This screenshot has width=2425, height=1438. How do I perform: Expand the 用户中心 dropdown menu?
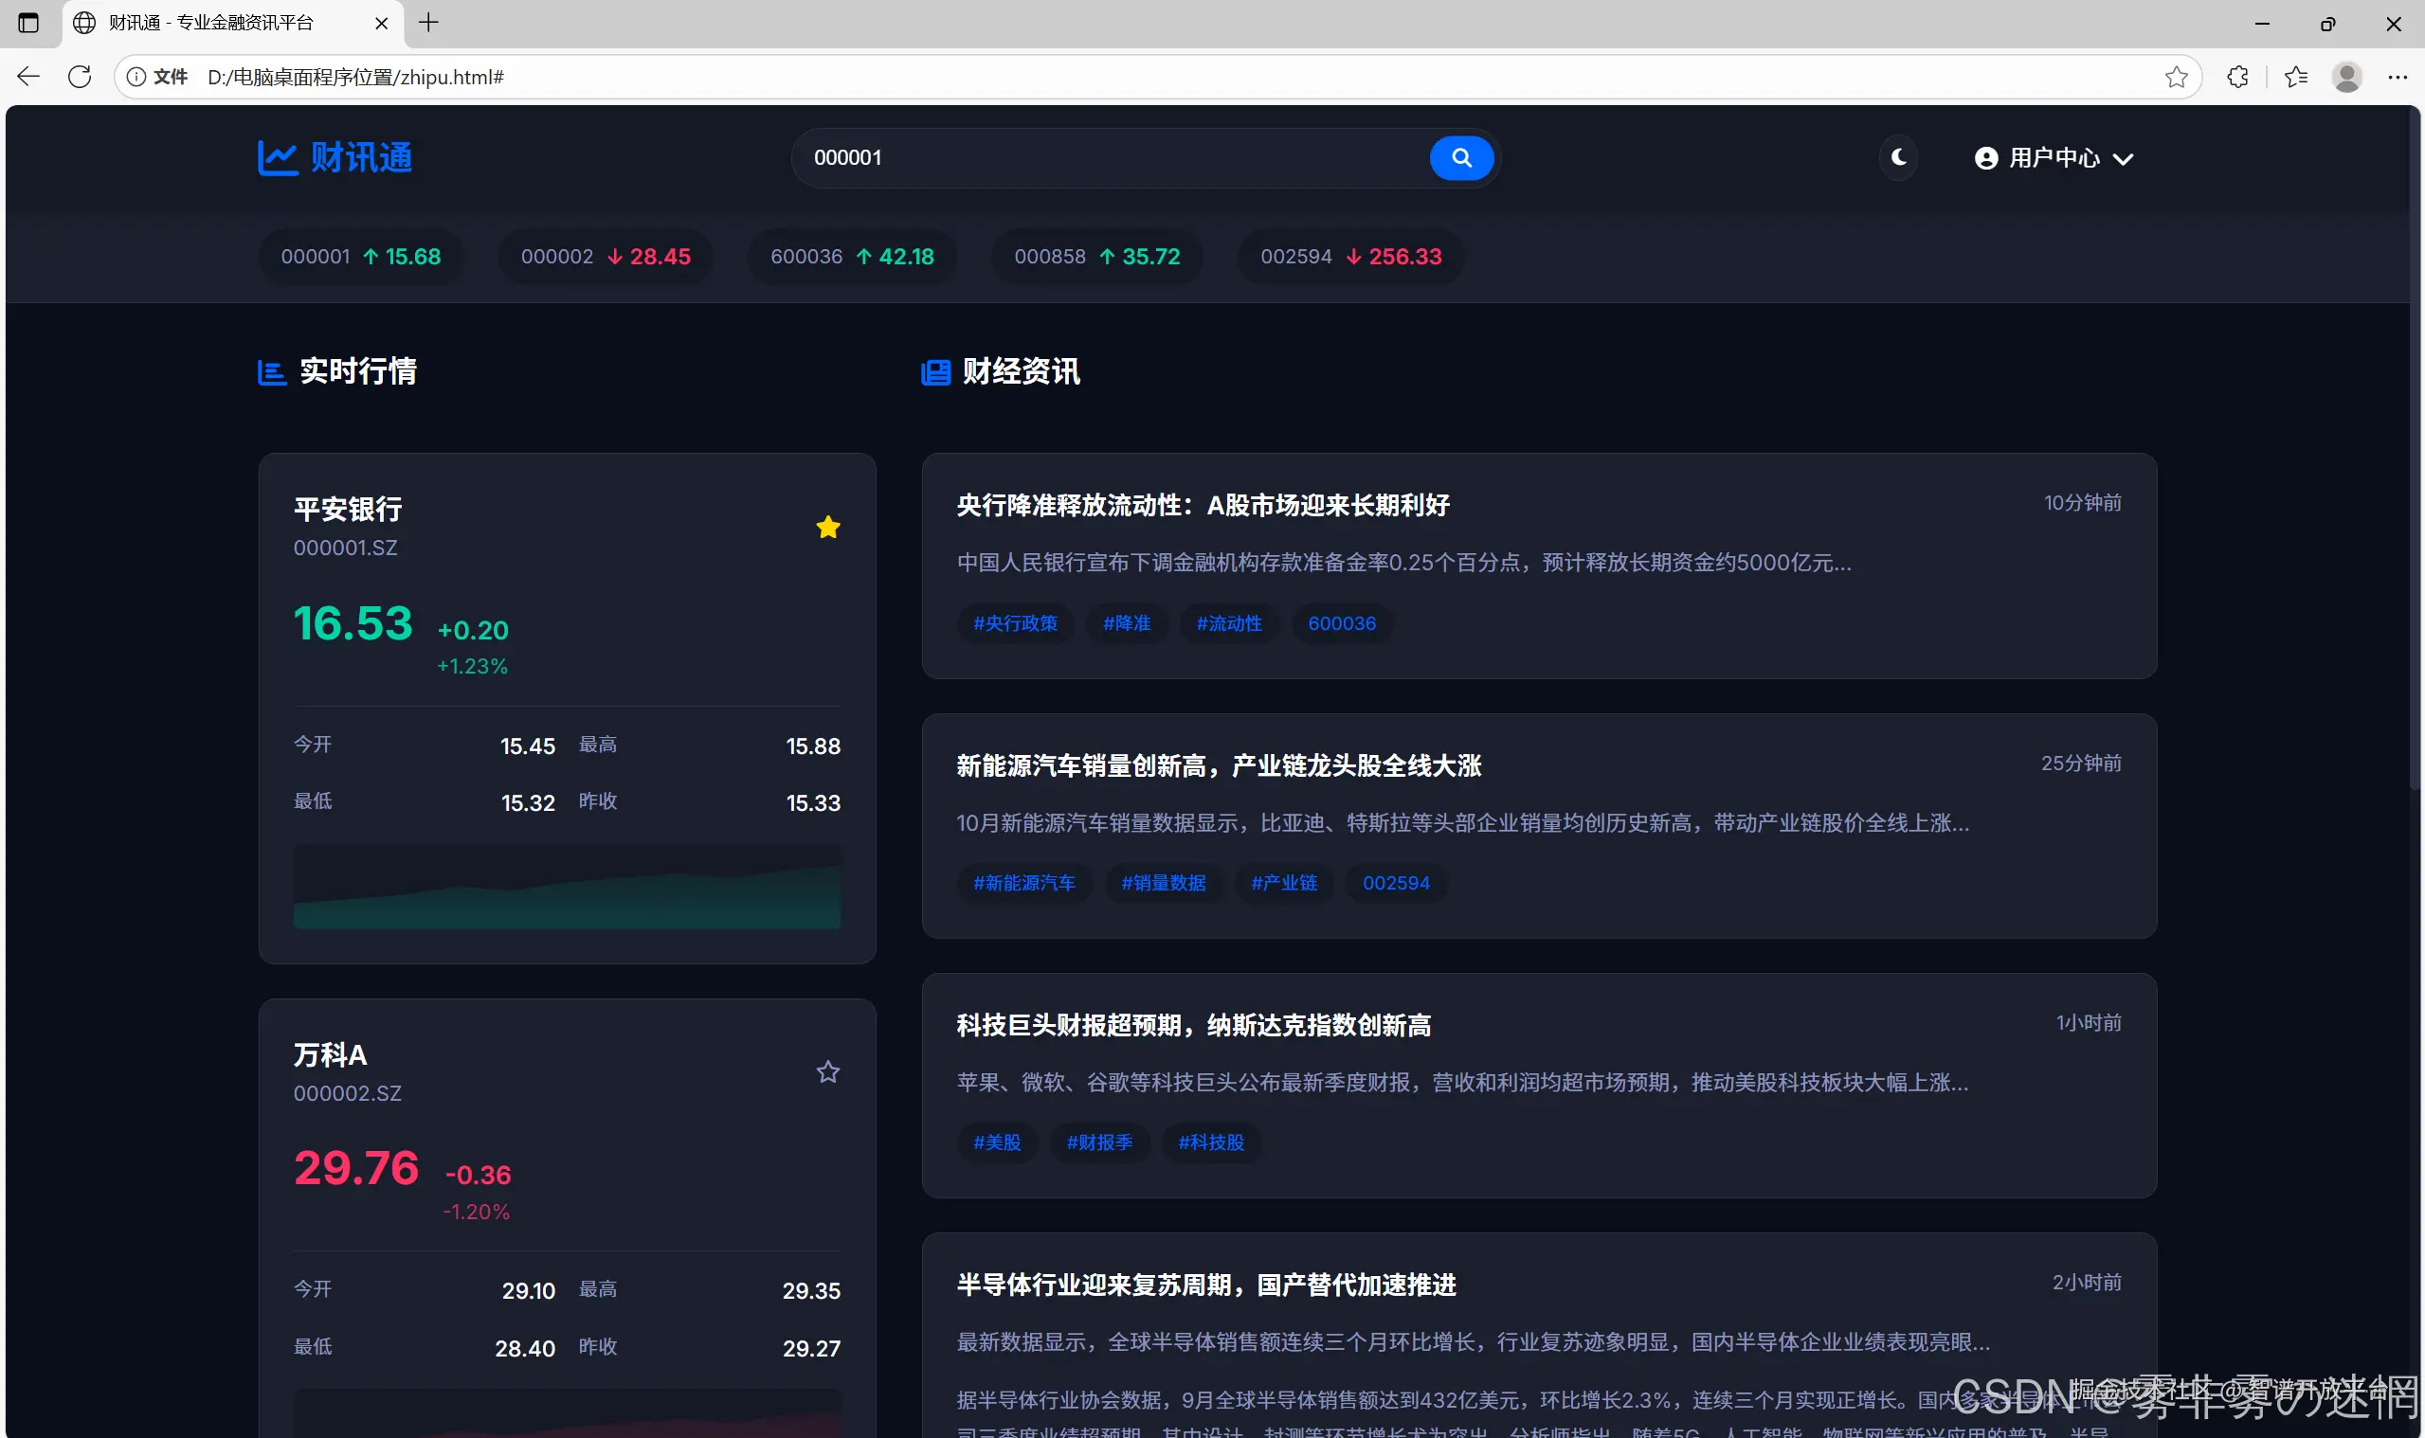click(2054, 158)
